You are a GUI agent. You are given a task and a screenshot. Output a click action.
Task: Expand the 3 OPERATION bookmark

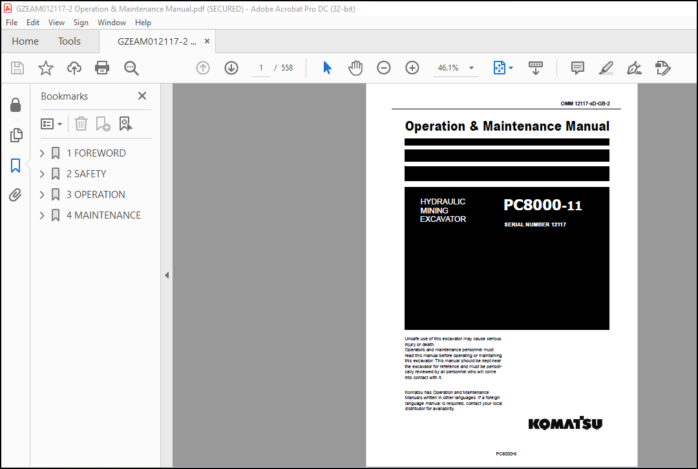[42, 195]
